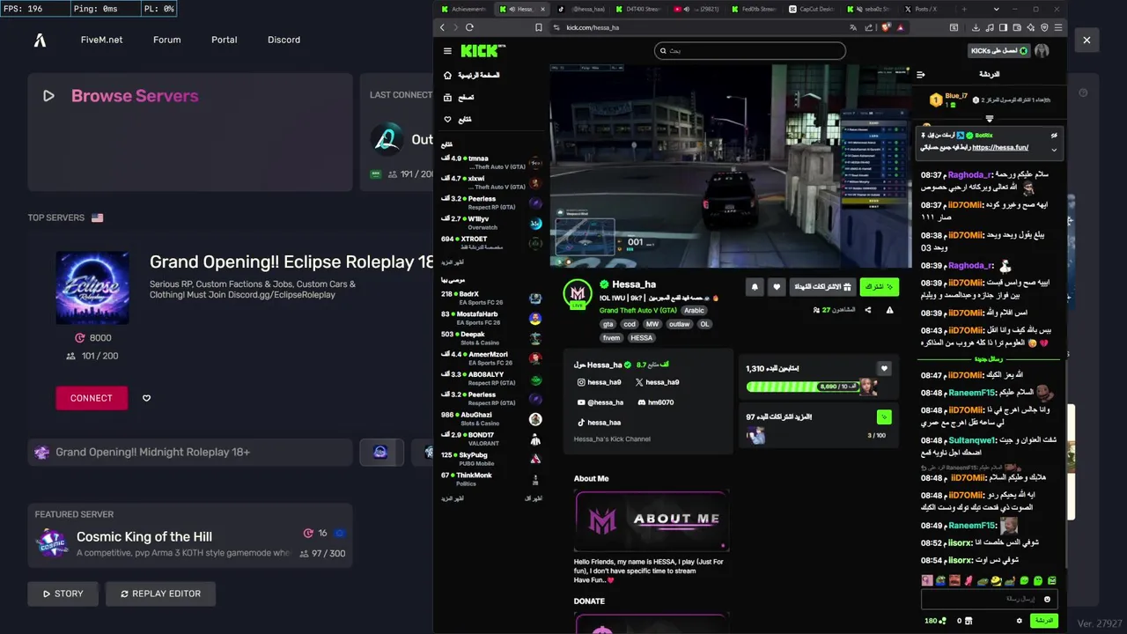The width and height of the screenshot is (1127, 634).
Task: Click the pinned link https://hessa.fun/
Action: coord(1000,147)
